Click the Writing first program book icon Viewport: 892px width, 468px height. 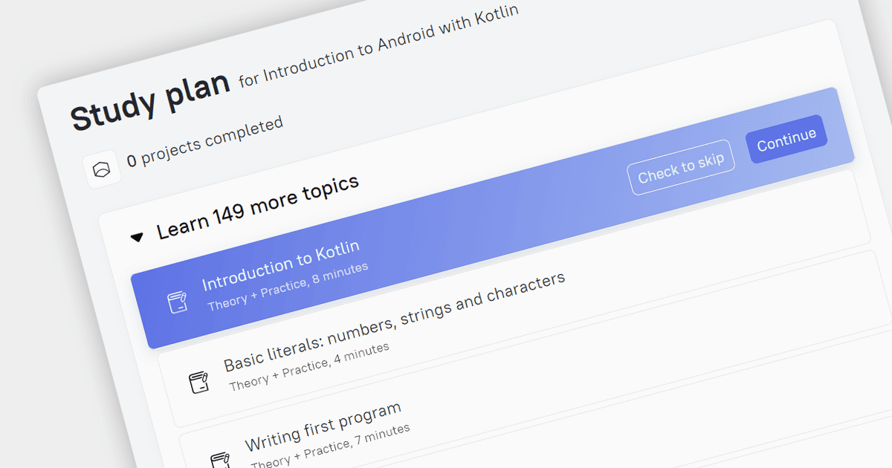[x=219, y=460]
